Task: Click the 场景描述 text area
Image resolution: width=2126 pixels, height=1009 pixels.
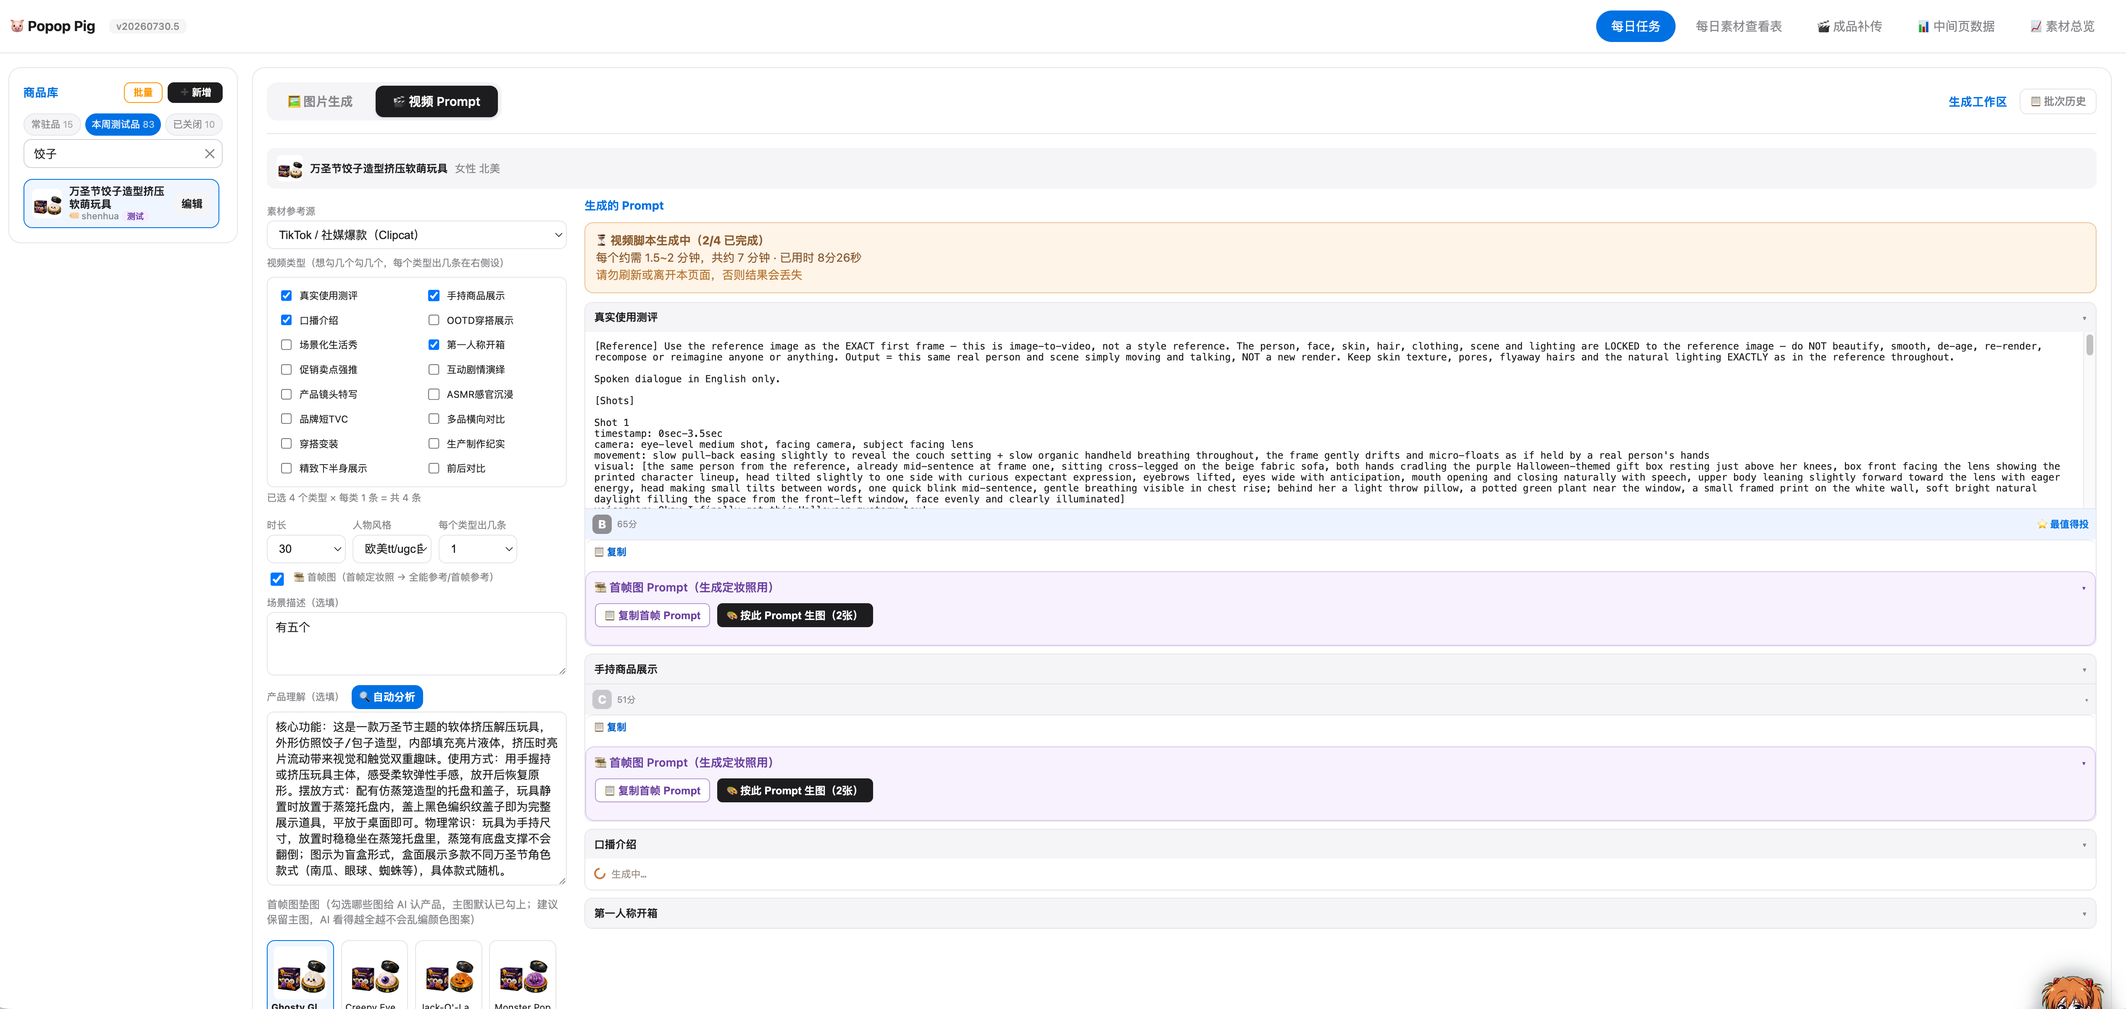Action: [417, 644]
